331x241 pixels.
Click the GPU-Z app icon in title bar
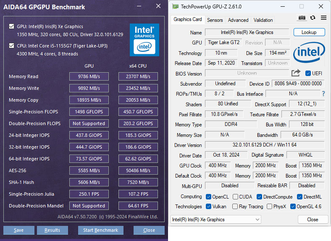175,6
